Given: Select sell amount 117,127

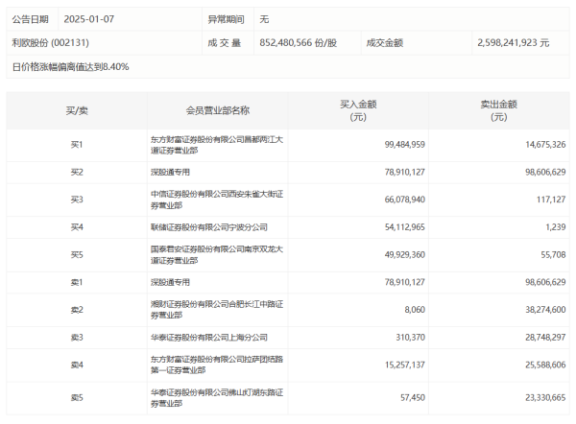Looking at the screenshot, I should (551, 200).
